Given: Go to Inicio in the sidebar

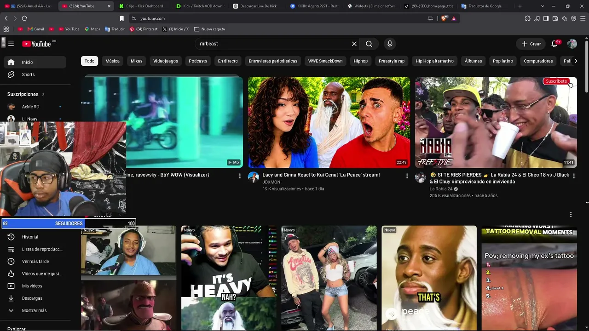Looking at the screenshot, I should (35, 62).
